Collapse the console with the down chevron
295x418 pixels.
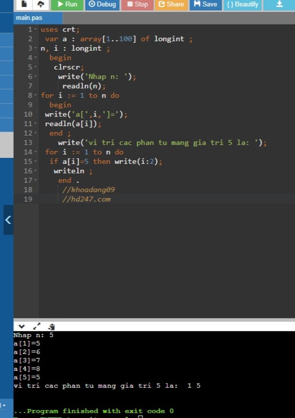pos(21,327)
